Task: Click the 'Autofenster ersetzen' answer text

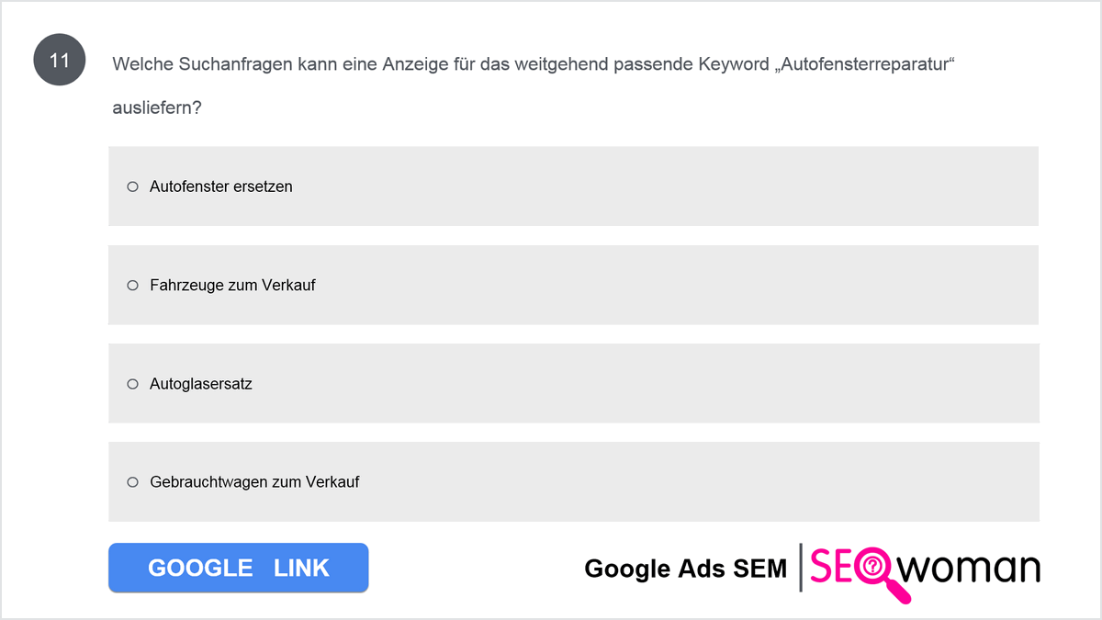Action: click(221, 186)
